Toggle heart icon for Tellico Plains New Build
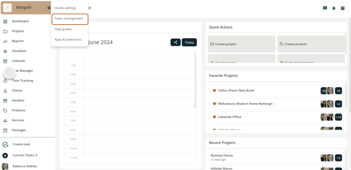 [x=214, y=90]
